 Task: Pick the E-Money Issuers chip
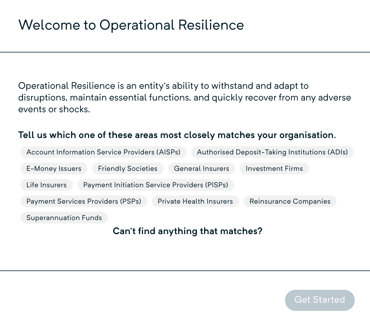pos(54,168)
